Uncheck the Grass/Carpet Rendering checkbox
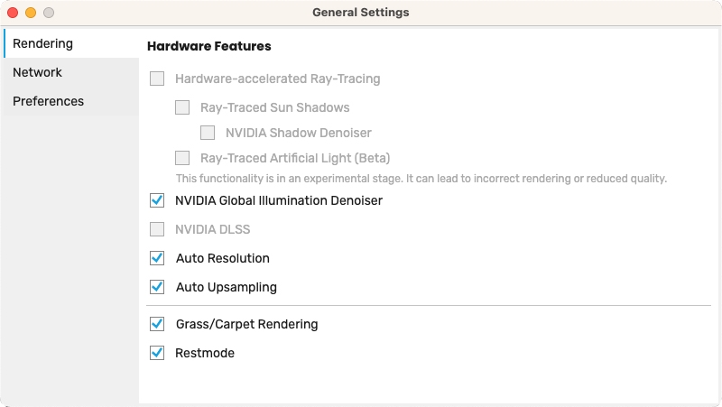The width and height of the screenshot is (722, 407). [158, 324]
